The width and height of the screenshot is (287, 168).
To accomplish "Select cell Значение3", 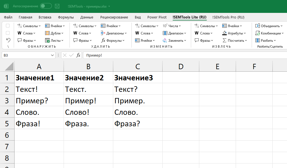I will coord(138,78).
